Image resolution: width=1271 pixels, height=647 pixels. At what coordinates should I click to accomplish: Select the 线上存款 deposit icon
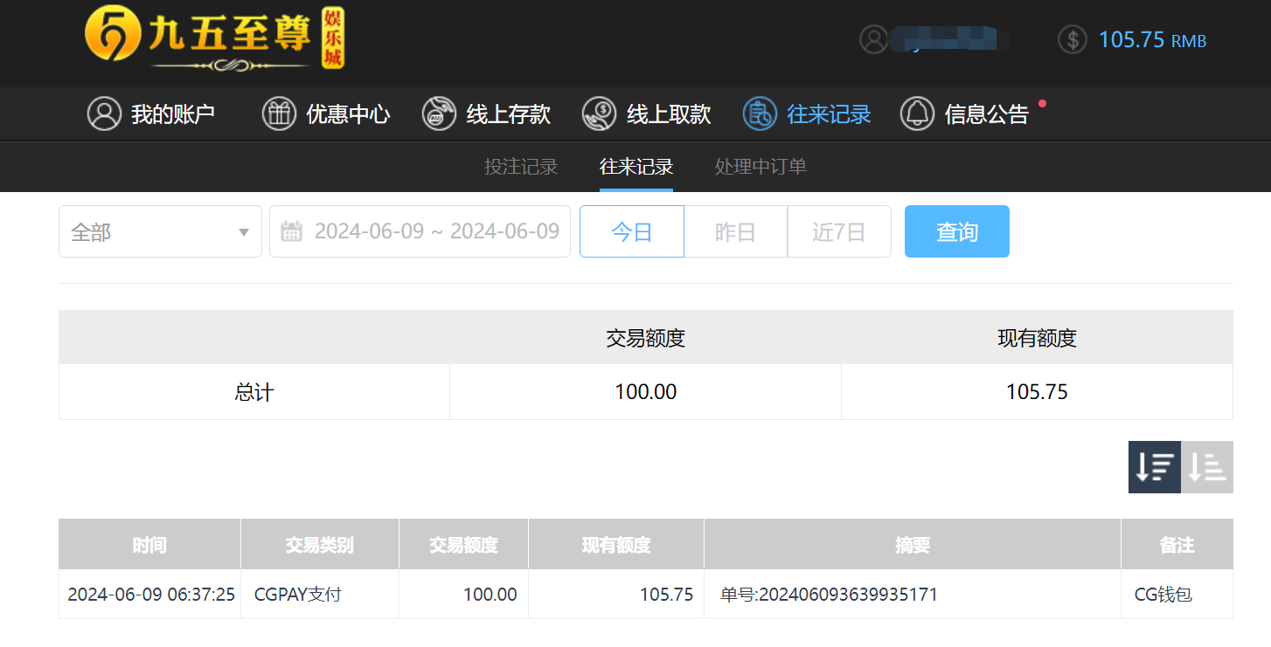[440, 114]
